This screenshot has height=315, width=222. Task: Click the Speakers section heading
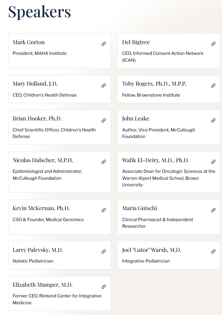[x=39, y=12]
